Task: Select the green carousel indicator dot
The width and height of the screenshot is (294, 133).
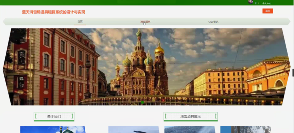Action: pyautogui.click(x=142, y=102)
